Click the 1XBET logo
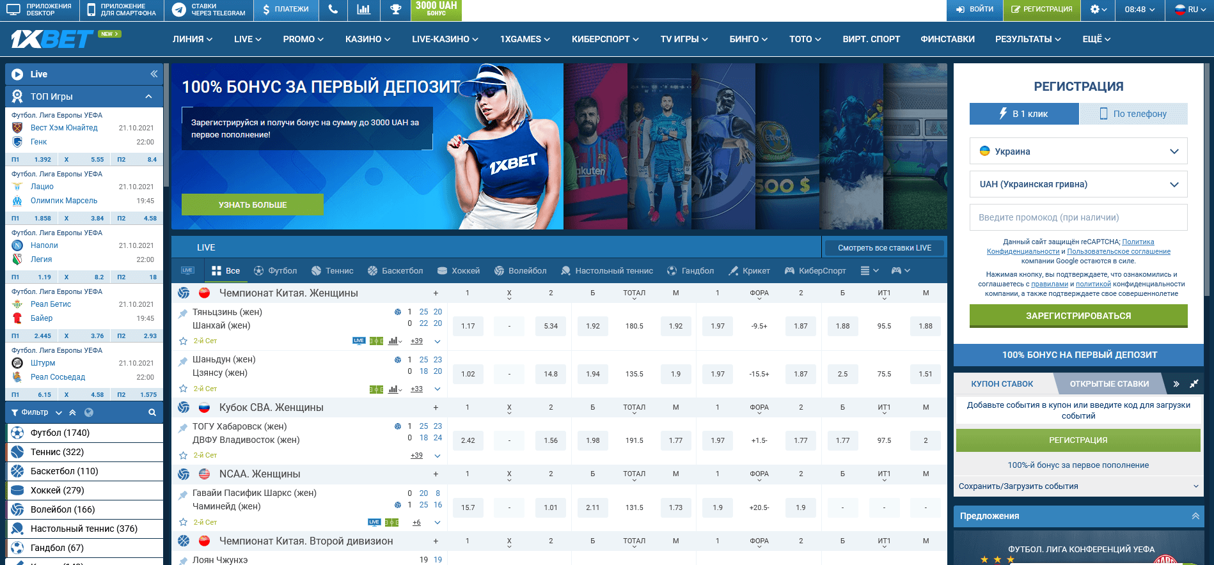 [x=51, y=39]
